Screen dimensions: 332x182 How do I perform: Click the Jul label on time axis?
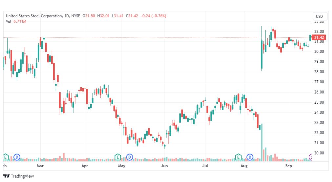[205, 166]
